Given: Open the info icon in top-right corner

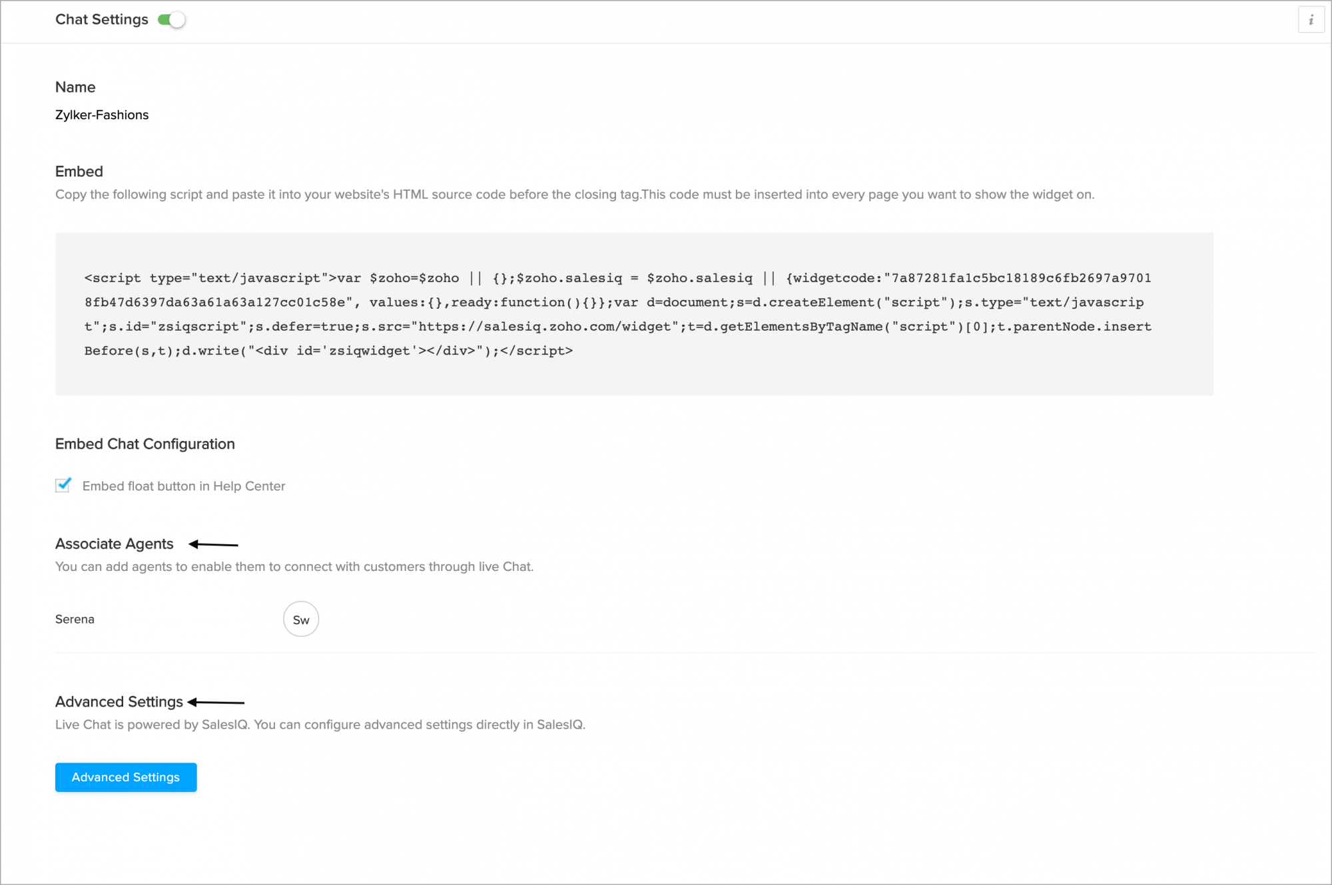Looking at the screenshot, I should (x=1311, y=20).
